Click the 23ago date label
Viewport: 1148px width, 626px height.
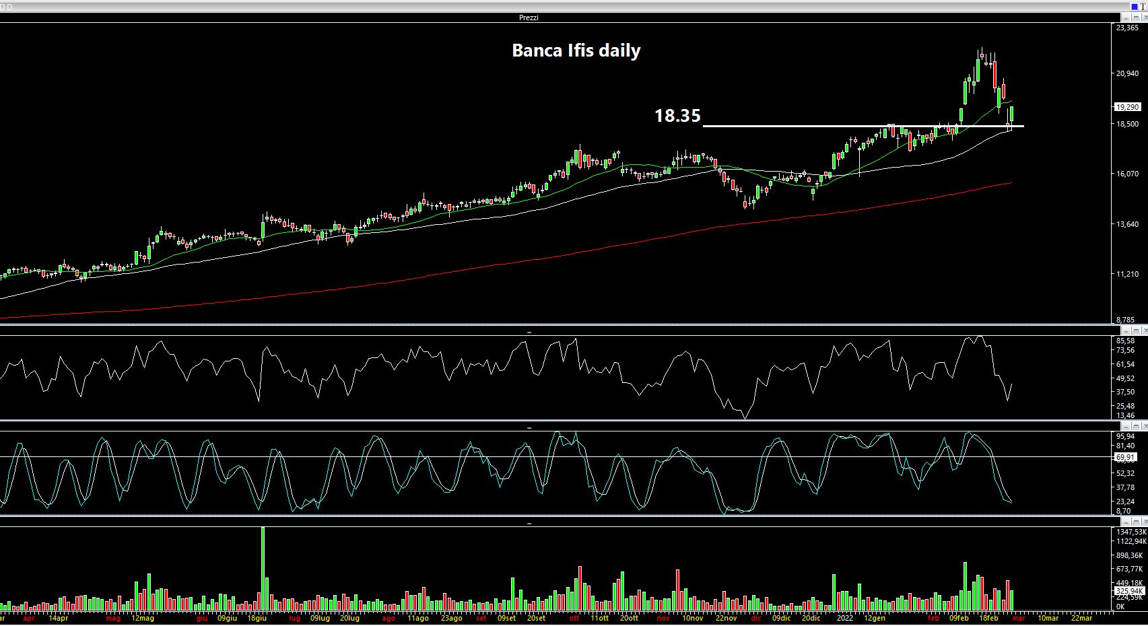pyautogui.click(x=451, y=618)
